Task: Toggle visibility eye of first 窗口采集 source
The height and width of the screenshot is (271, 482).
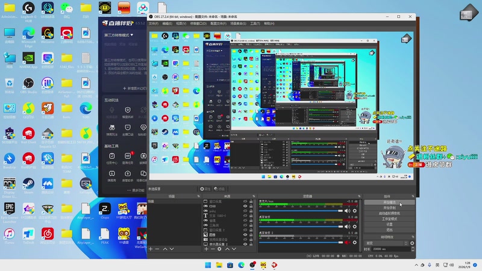Action: [x=245, y=202]
